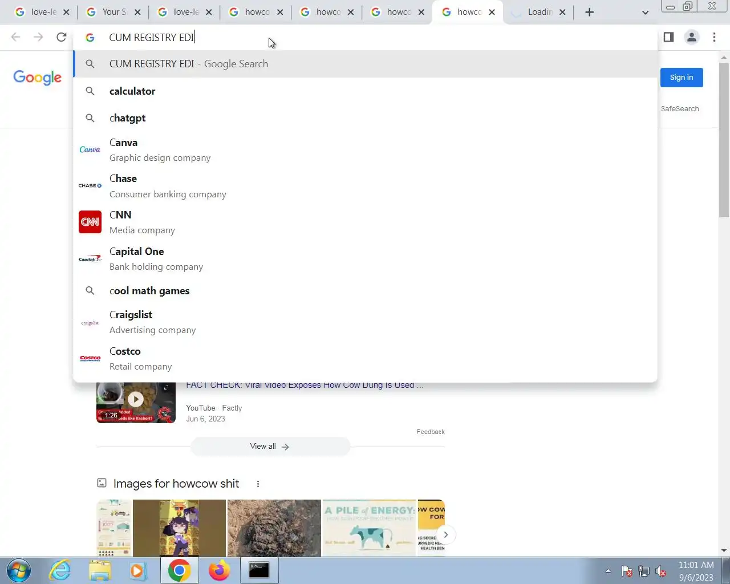Image resolution: width=730 pixels, height=584 pixels.
Task: Open File Explorer from the taskbar
Action: coord(100,570)
